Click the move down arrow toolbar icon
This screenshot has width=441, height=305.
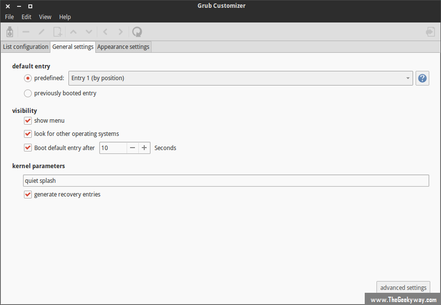point(89,32)
